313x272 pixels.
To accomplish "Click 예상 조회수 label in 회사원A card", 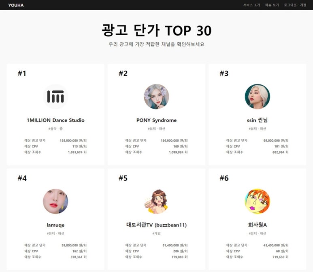I will coord(235,257).
